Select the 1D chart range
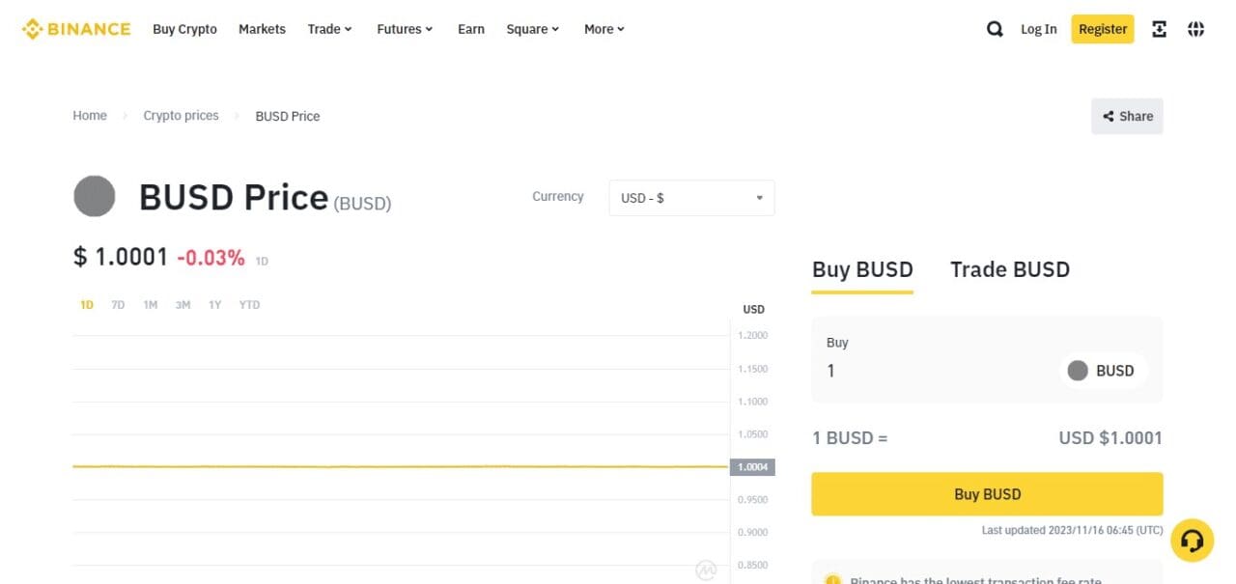 tap(87, 305)
